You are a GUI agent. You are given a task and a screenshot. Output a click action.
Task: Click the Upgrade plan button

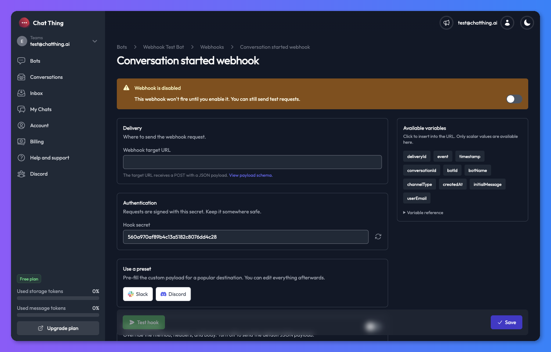tap(58, 328)
